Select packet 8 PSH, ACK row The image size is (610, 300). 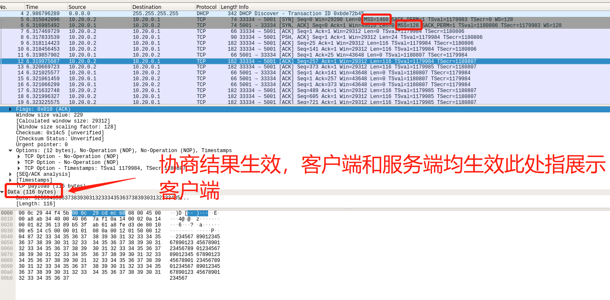point(305,37)
